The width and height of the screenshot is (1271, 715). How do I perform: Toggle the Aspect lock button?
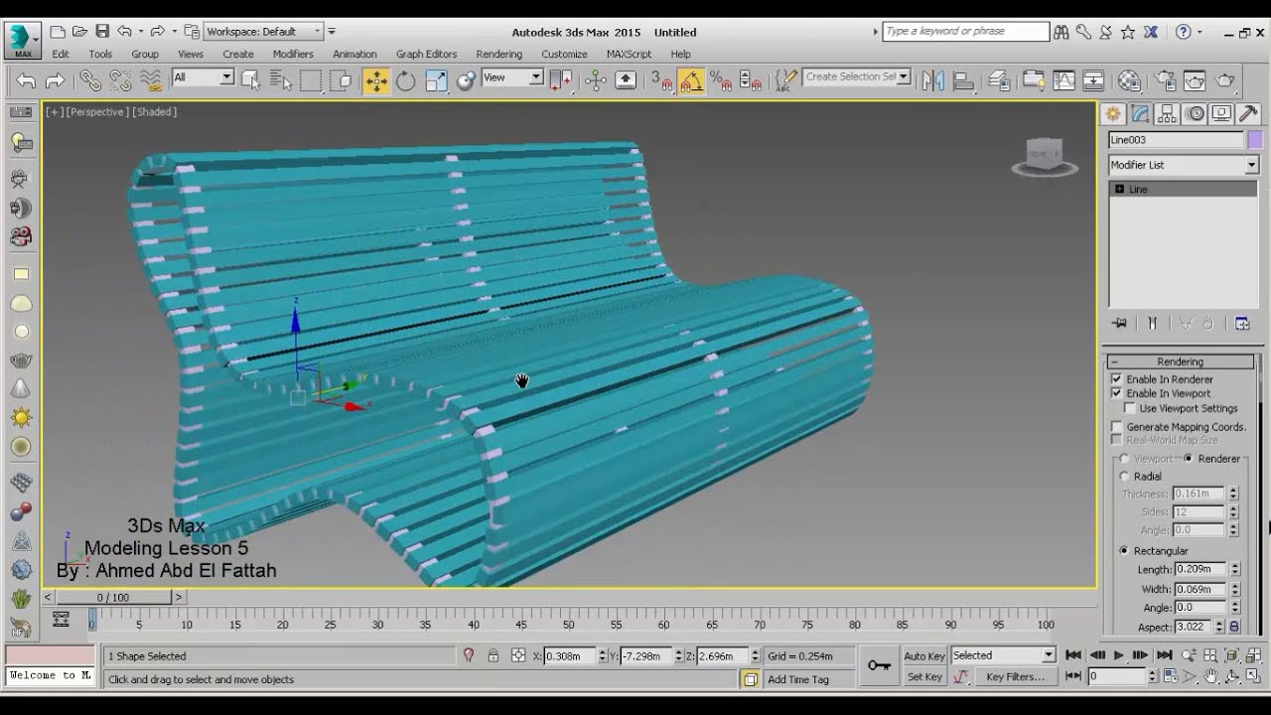point(1234,627)
